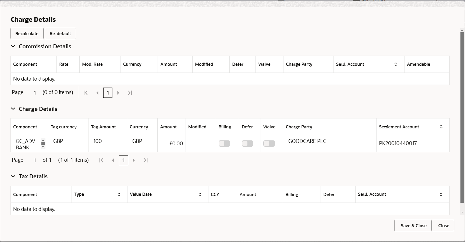
Task: Collapse the Commission Details section
Action: pos(13,46)
